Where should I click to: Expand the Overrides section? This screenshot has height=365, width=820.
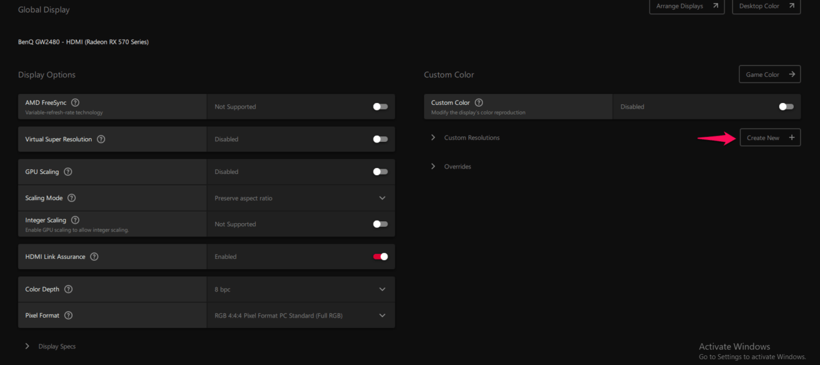(433, 166)
